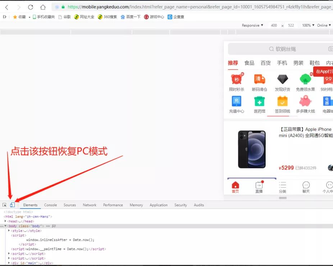The image size is (333, 266).
Task: Activate the inspect element picker icon
Action: (5, 205)
